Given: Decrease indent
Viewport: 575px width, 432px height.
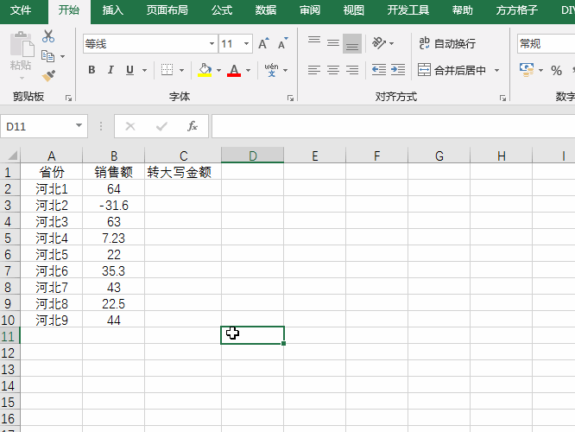Looking at the screenshot, I should pos(379,70).
